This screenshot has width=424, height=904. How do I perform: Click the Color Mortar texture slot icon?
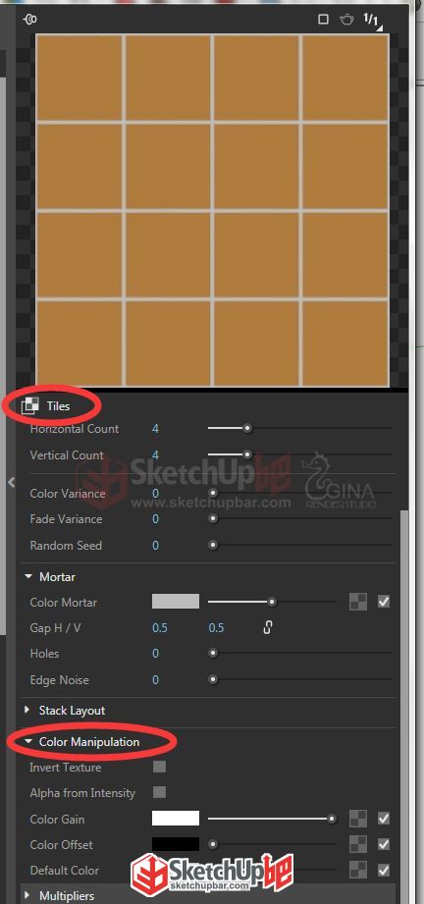pos(358,602)
